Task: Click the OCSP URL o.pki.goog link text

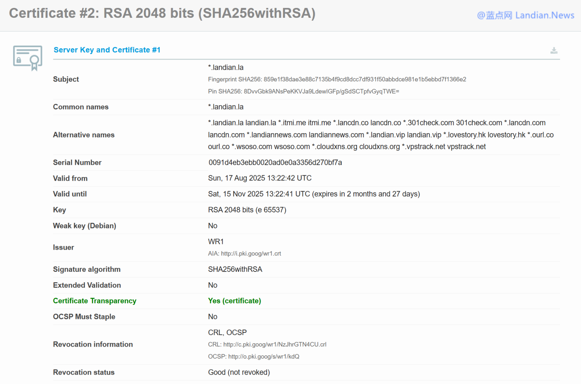Action: (264, 357)
